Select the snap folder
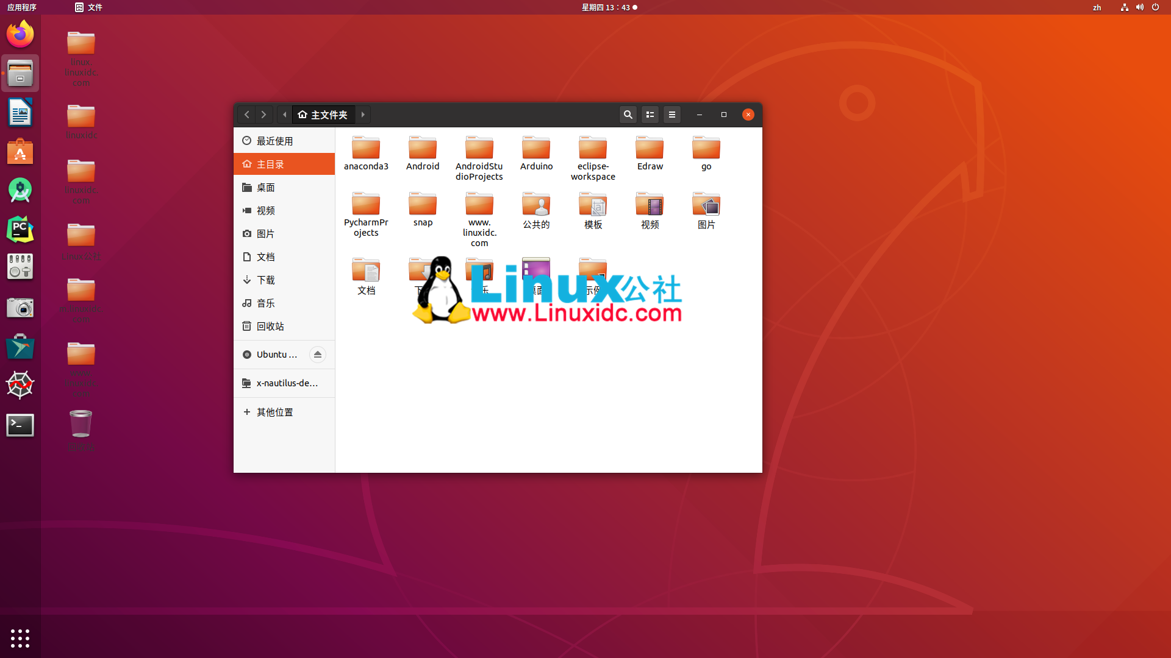 pos(423,209)
